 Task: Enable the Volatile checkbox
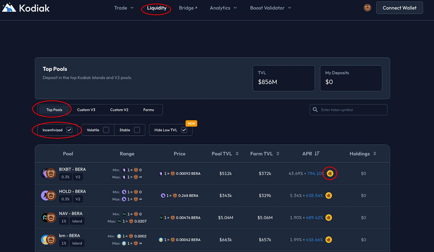coord(106,130)
